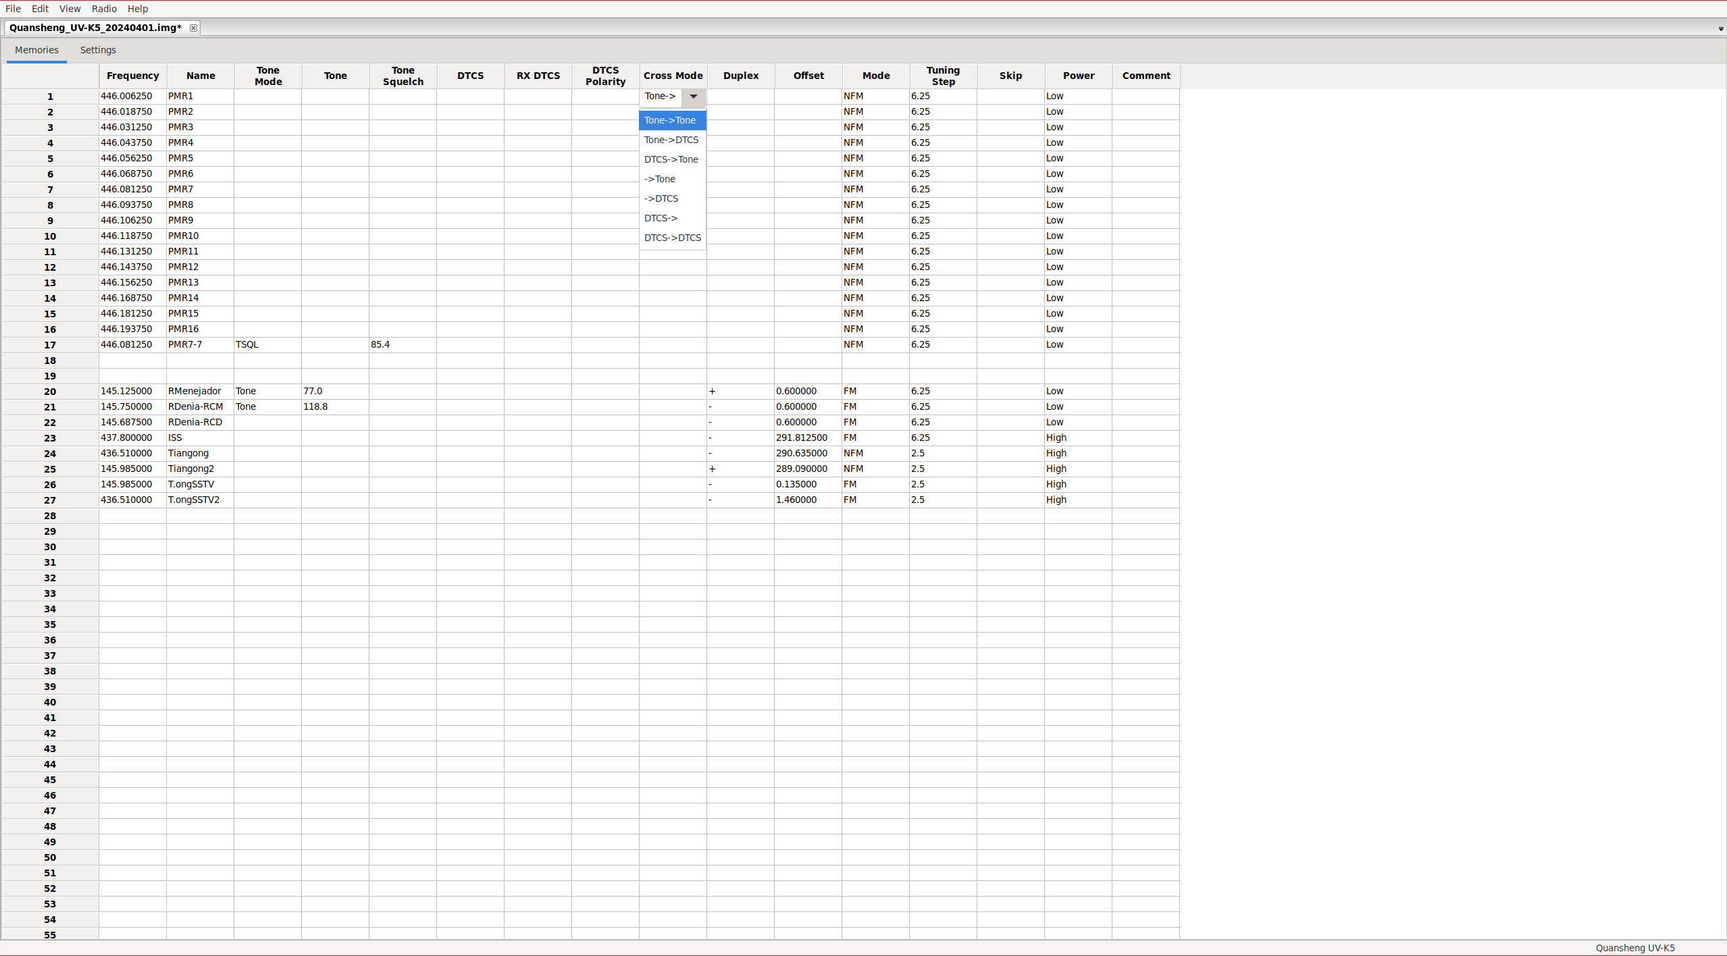Select the TSQL tone mode cell in row 17
Viewport: 1727px width, 956px height.
click(267, 344)
